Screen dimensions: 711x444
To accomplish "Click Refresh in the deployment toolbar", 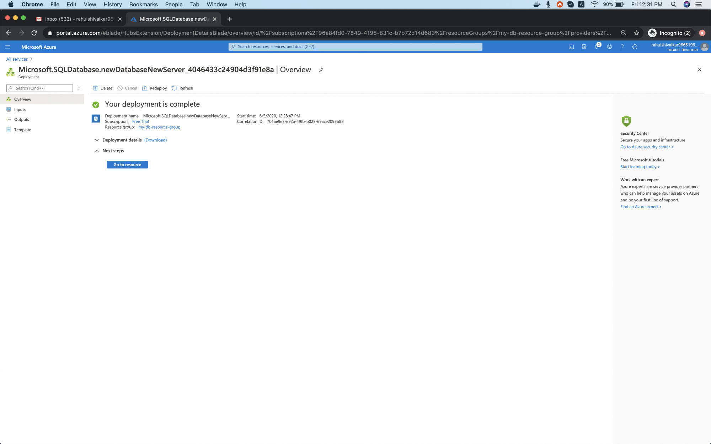I will coord(182,88).
